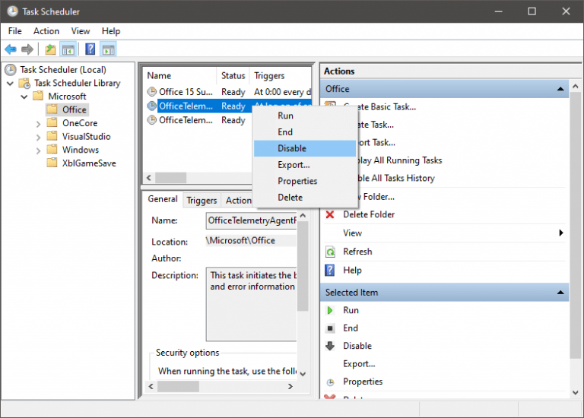Click the green Run icon under Selected Item
This screenshot has width=584, height=418.
pos(330,310)
